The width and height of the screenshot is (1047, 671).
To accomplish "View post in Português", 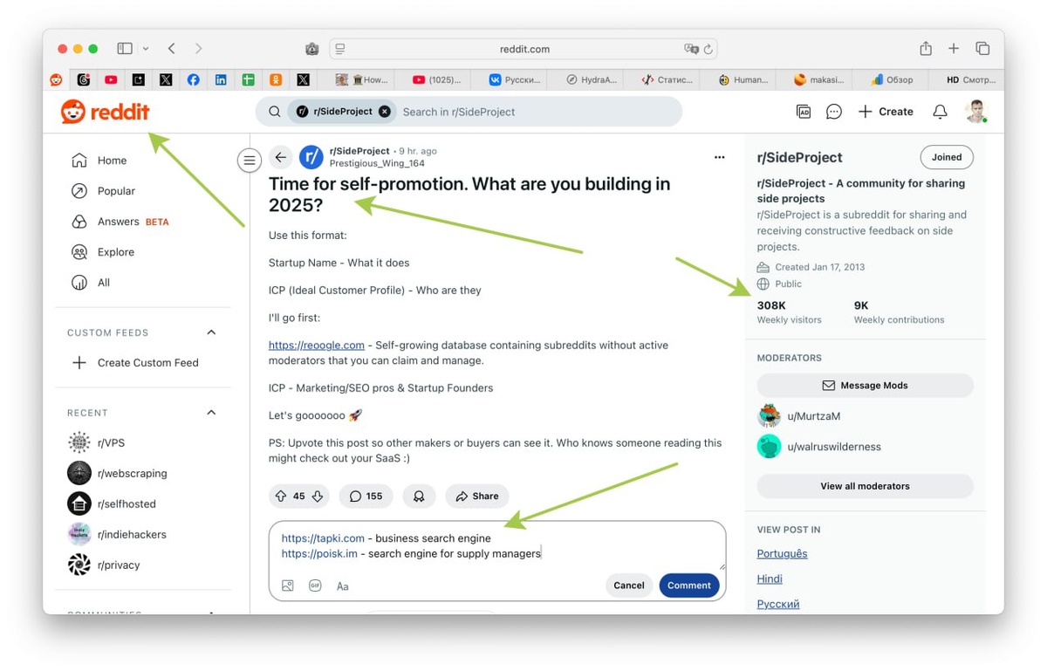I will point(782,553).
